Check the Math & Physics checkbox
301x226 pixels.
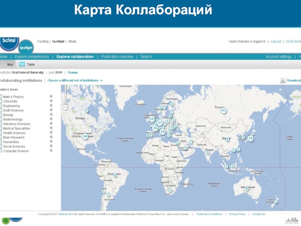[x=1, y=97]
